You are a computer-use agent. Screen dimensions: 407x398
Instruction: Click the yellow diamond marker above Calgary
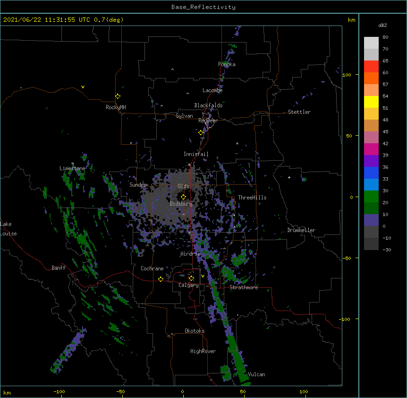[x=191, y=278]
